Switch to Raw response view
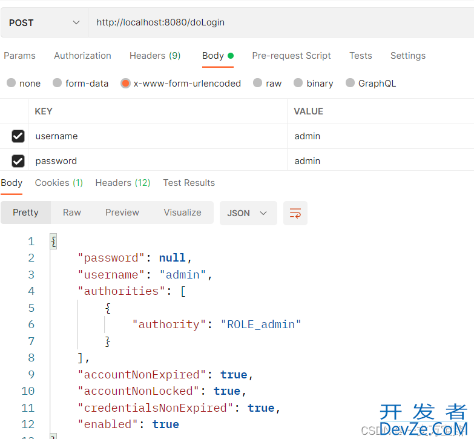Screen dimensions: 474x442 pos(72,213)
